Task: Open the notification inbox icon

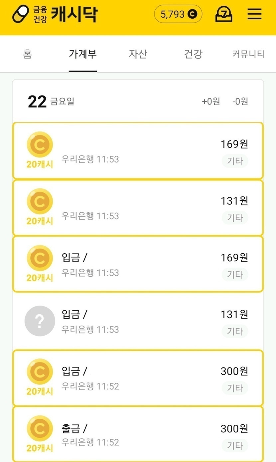Action: point(224,14)
